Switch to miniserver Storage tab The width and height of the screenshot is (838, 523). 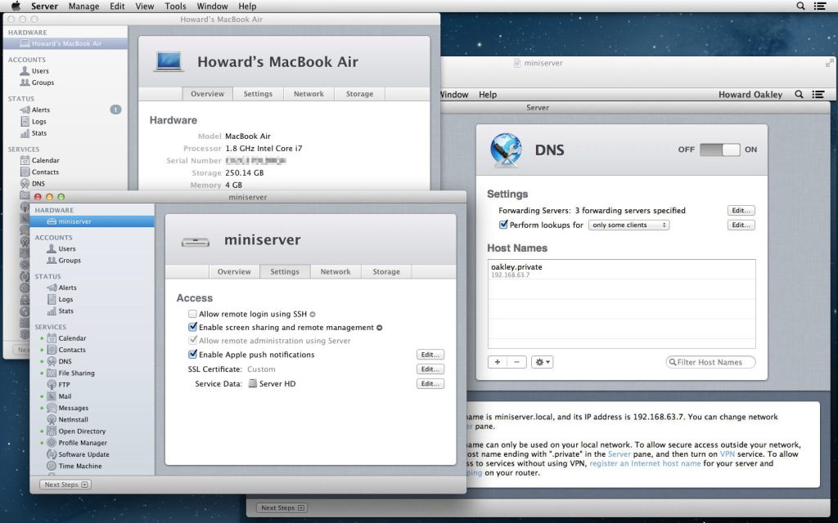[x=386, y=271]
